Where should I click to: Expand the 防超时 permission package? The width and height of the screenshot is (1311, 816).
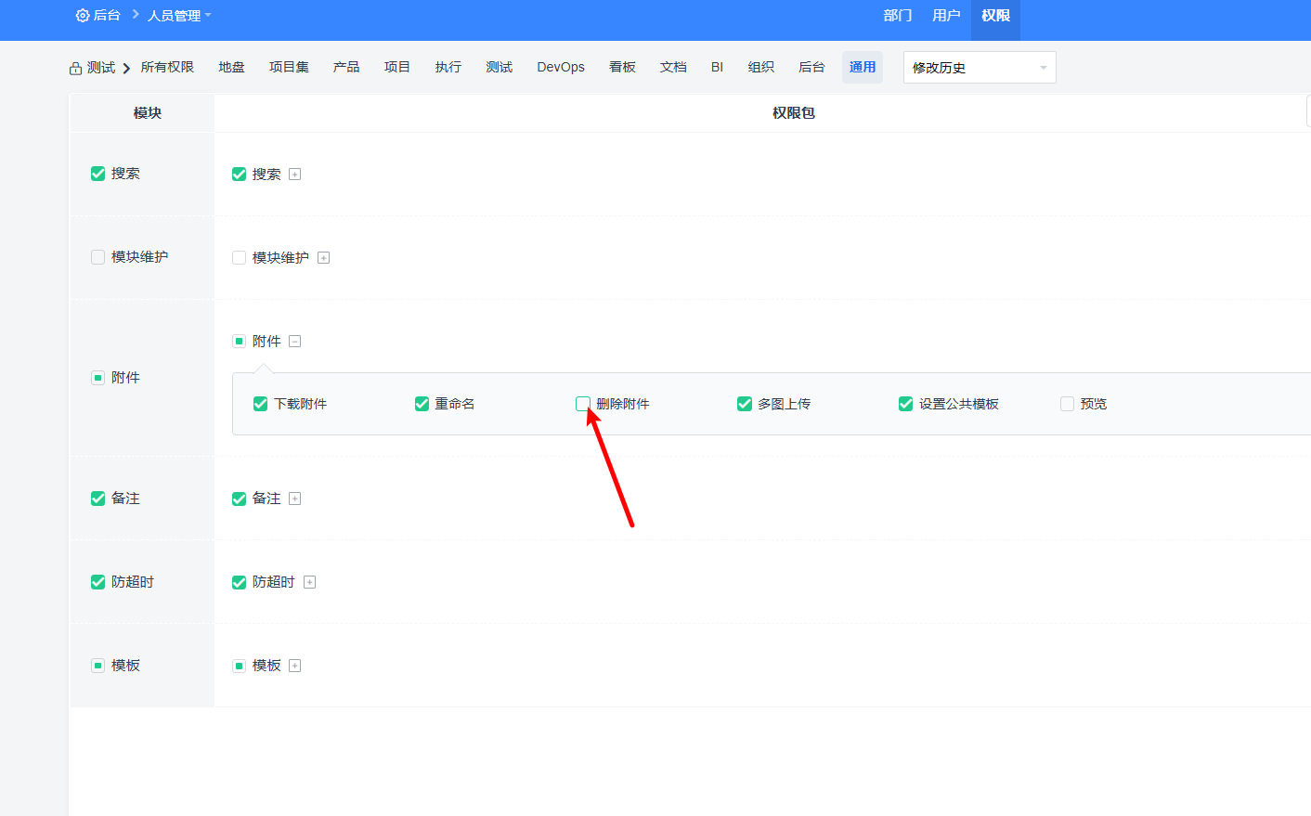coord(310,582)
